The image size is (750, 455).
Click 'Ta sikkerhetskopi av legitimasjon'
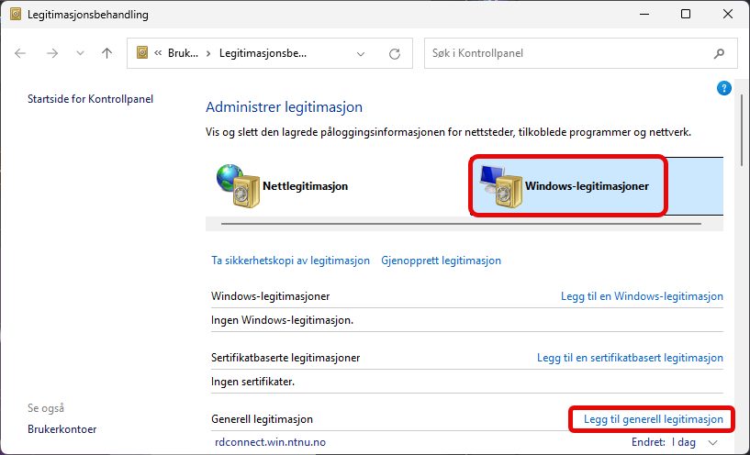click(x=290, y=261)
